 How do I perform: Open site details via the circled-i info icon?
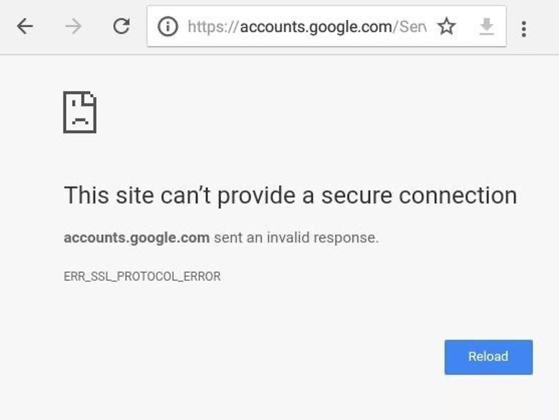click(x=167, y=27)
